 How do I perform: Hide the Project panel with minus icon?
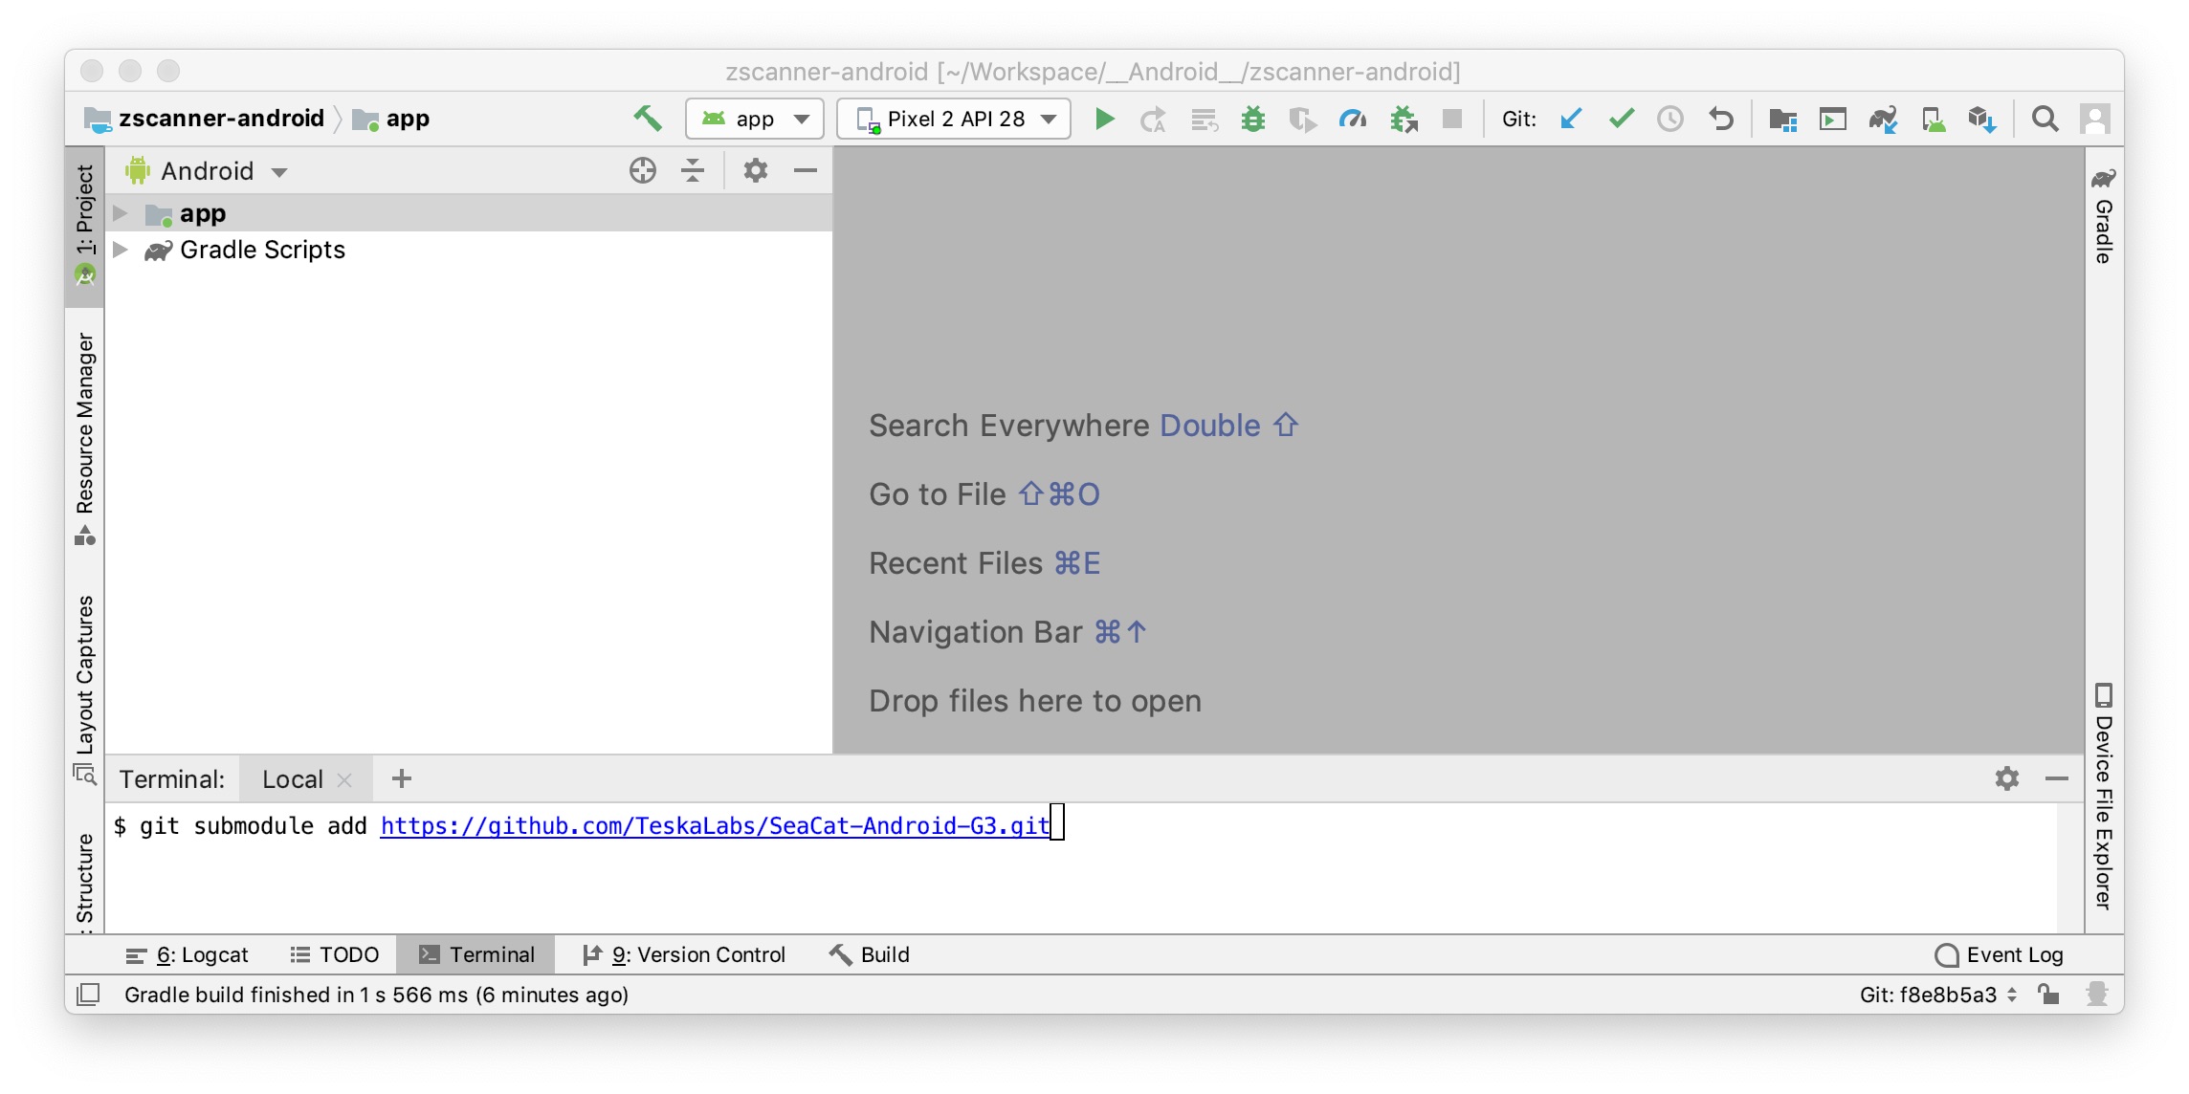tap(806, 171)
